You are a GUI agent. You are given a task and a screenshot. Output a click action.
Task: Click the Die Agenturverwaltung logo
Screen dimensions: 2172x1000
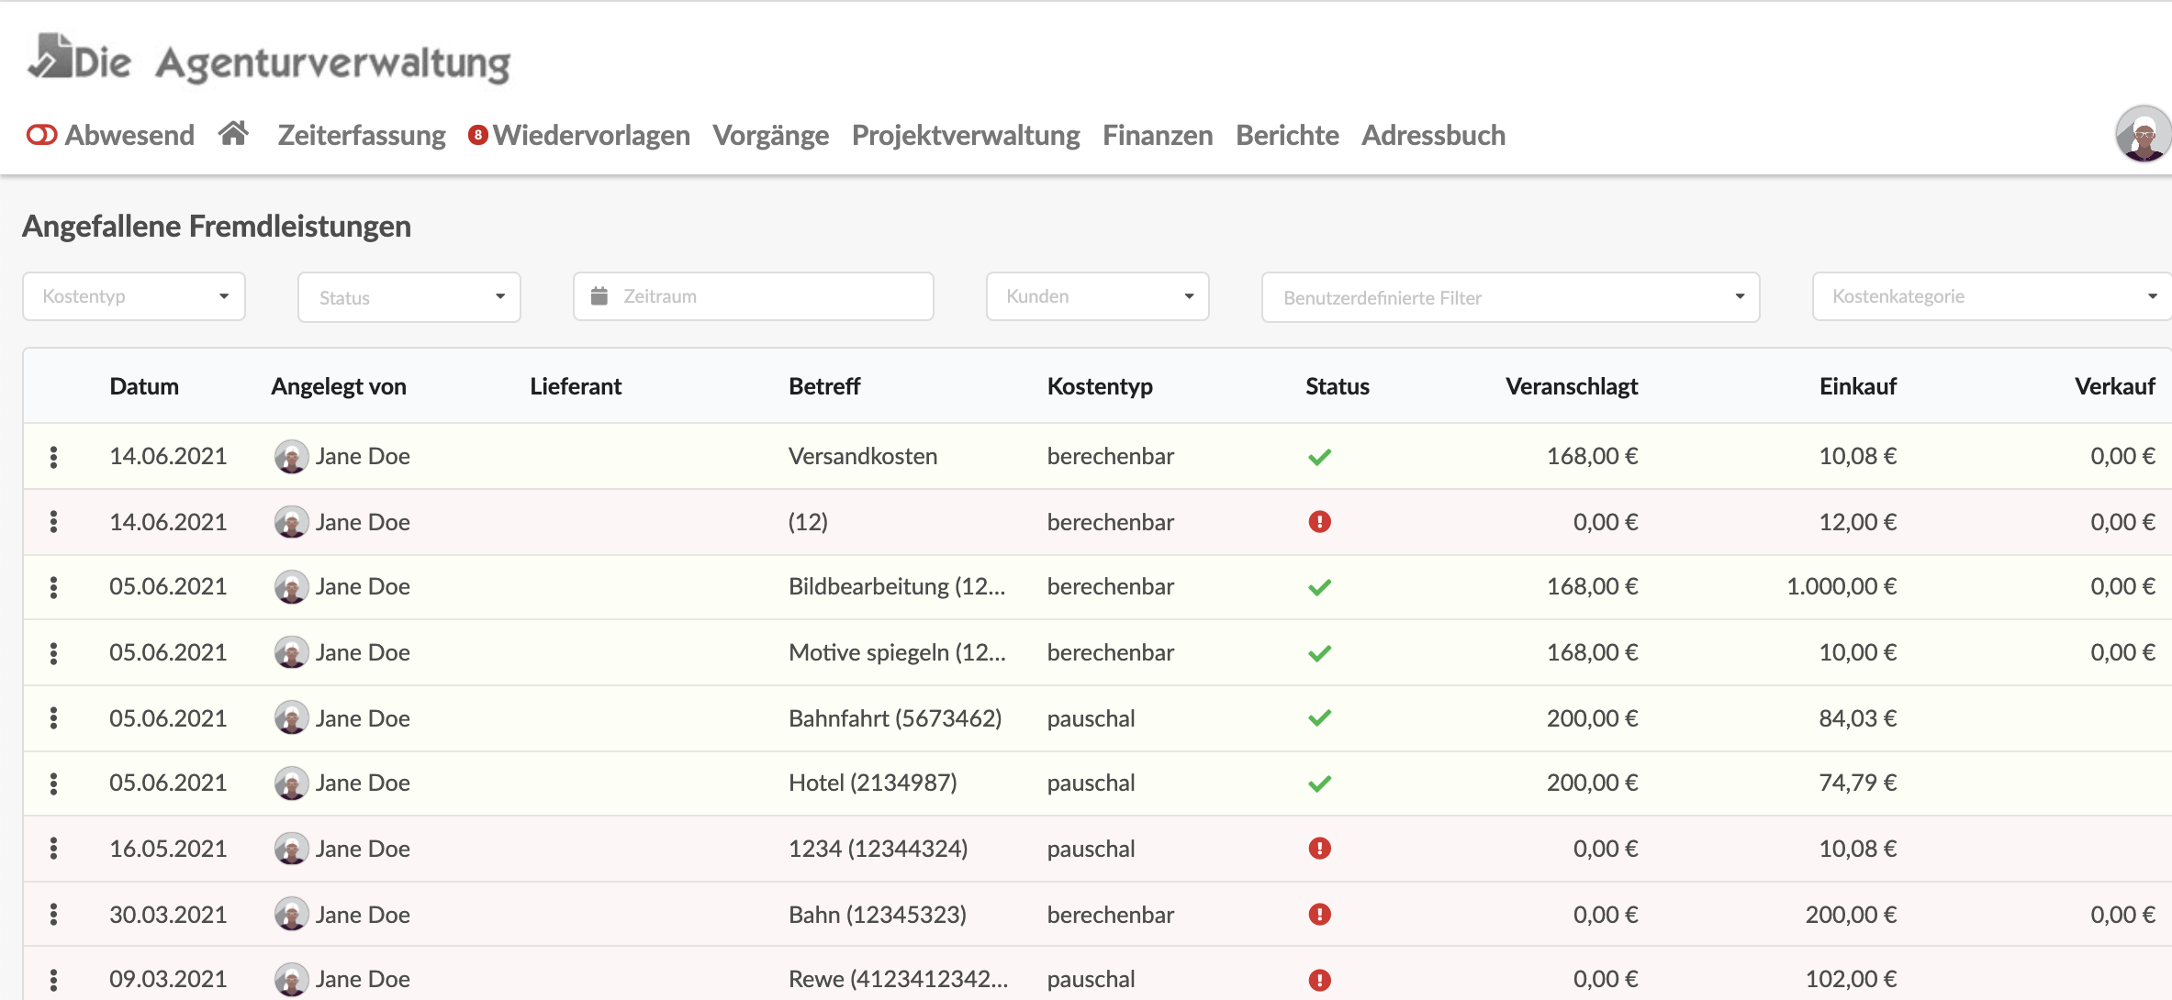[269, 60]
